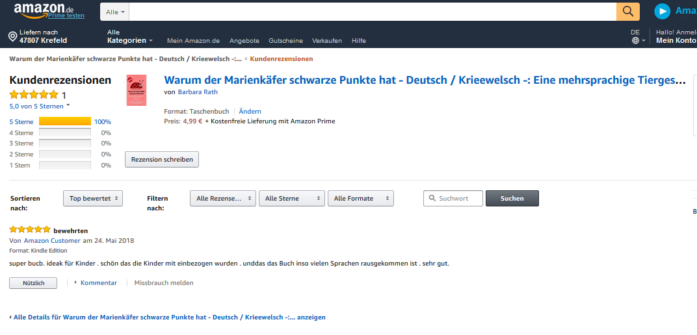The image size is (697, 335).
Task: Click the 'Rezension schreiben' button
Action: (x=162, y=159)
